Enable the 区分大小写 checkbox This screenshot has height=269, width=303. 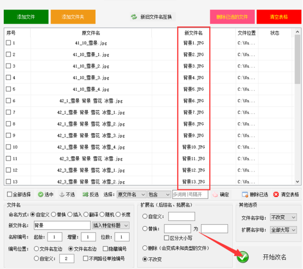tap(166, 238)
